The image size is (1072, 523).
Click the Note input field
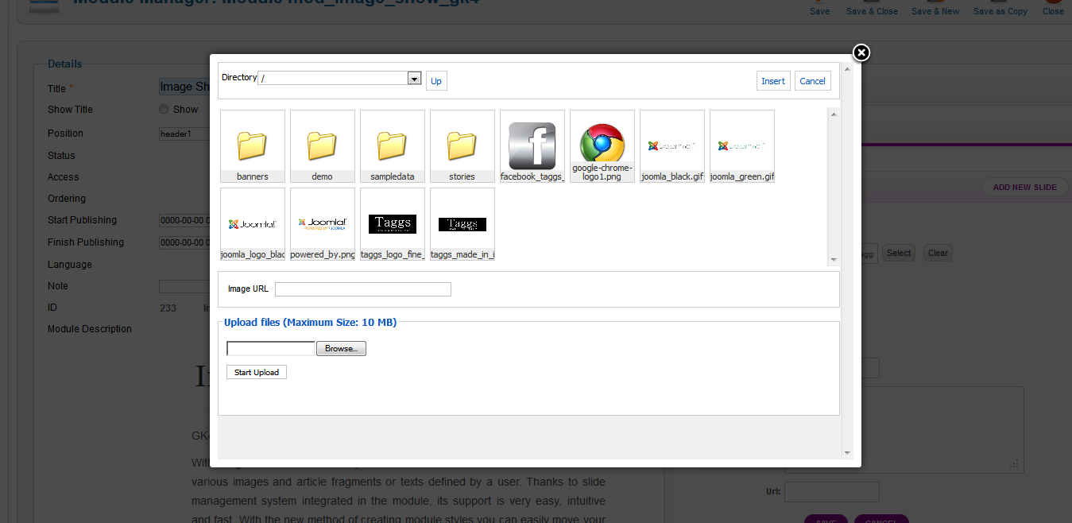tap(184, 286)
